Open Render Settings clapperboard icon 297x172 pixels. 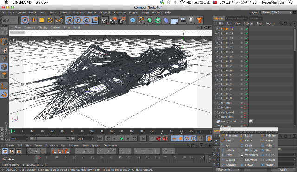point(122,20)
